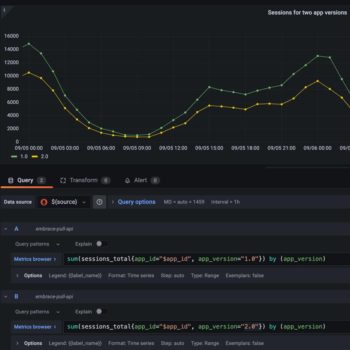
Task: Click the MD = auto = 1459 text
Action: [184, 202]
